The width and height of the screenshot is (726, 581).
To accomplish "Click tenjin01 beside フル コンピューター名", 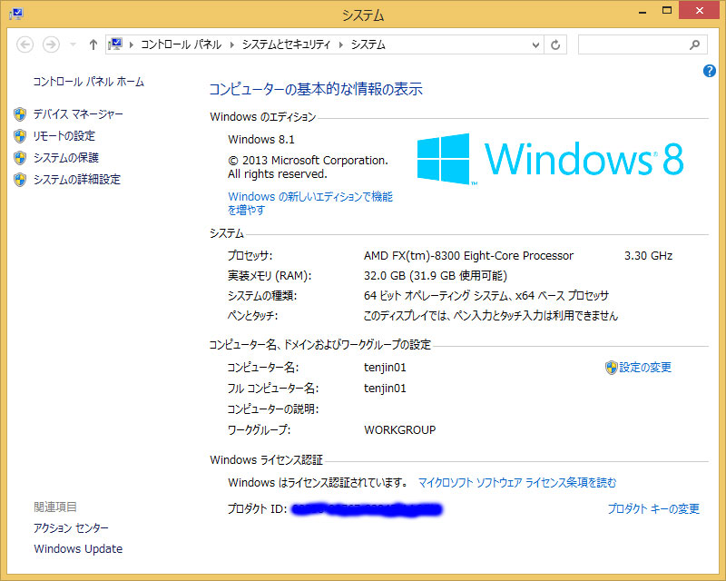I will (385, 389).
